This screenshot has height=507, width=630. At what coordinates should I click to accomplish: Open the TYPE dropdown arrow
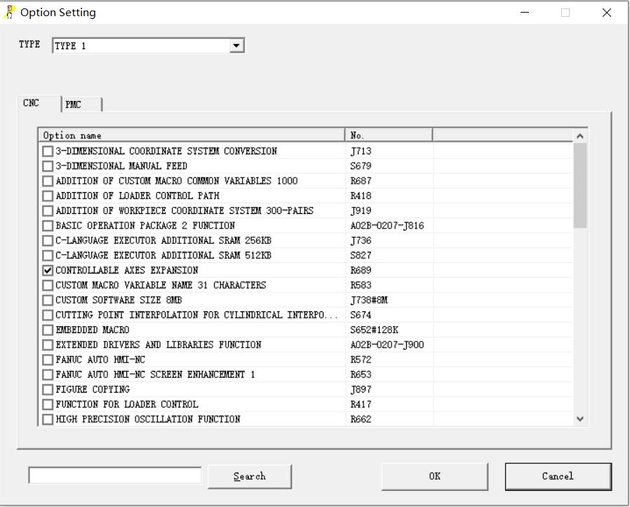coord(236,46)
